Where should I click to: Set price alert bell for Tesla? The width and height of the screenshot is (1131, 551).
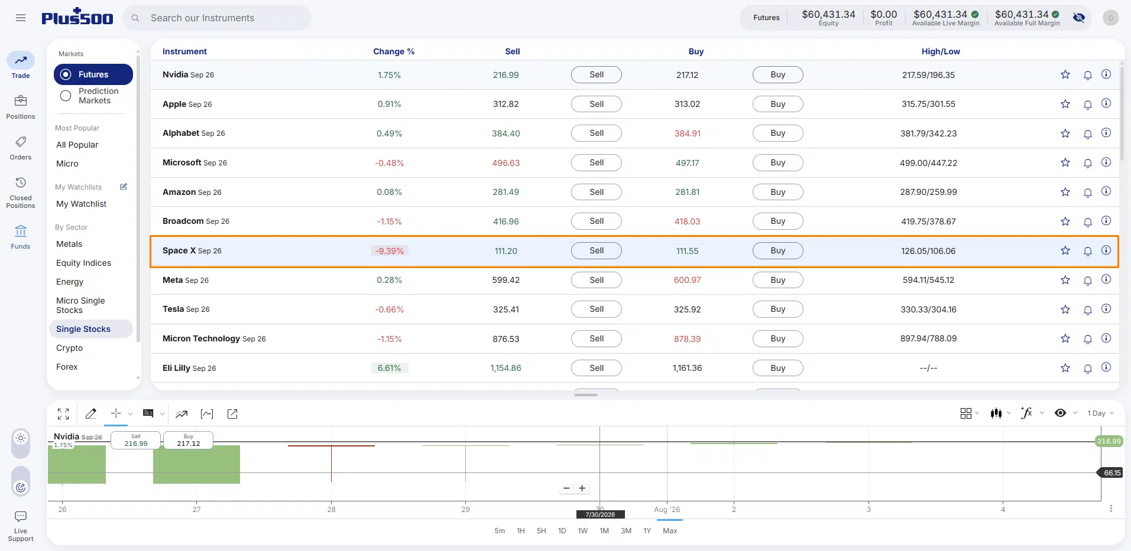[1088, 309]
